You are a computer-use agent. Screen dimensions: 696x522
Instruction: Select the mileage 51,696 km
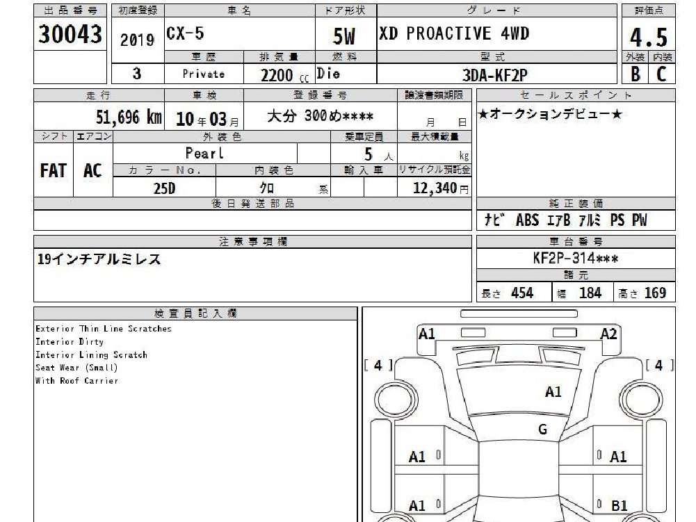point(129,117)
